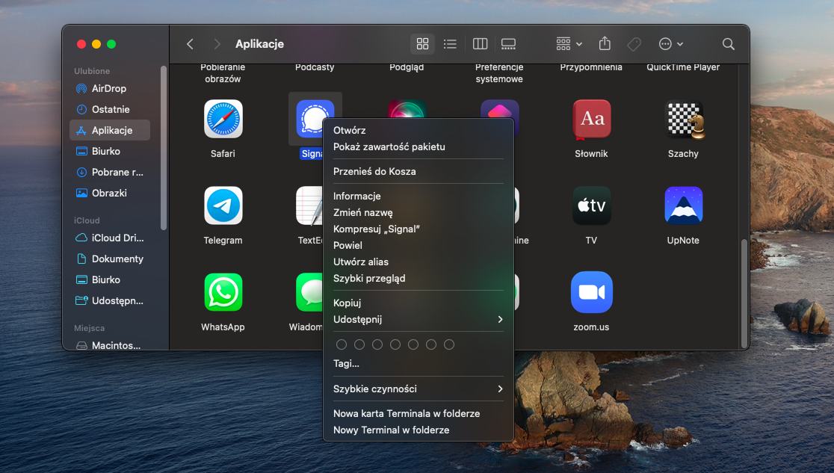Open the Safari app icon
834x473 pixels.
pos(223,120)
